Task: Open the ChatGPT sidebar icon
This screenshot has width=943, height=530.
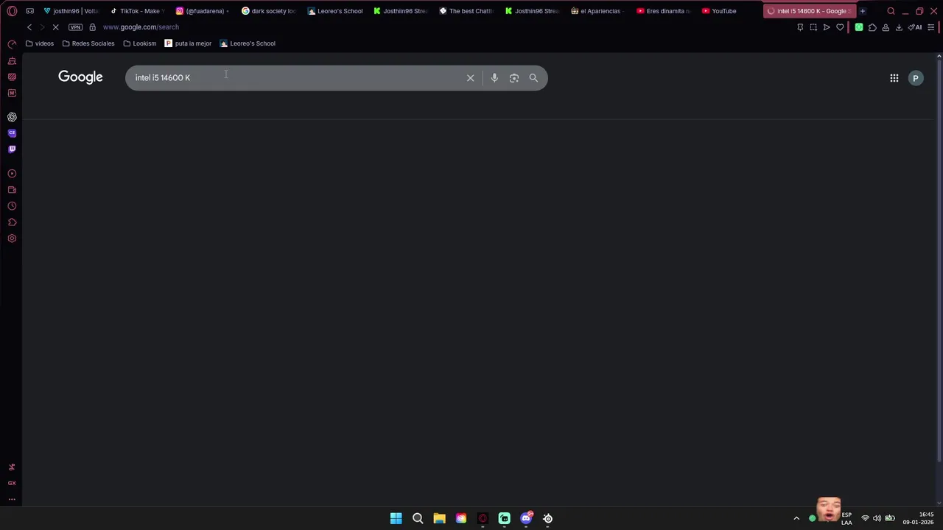Action: 12,117
